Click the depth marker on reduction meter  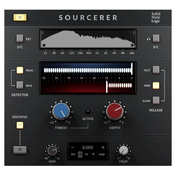point(107,87)
